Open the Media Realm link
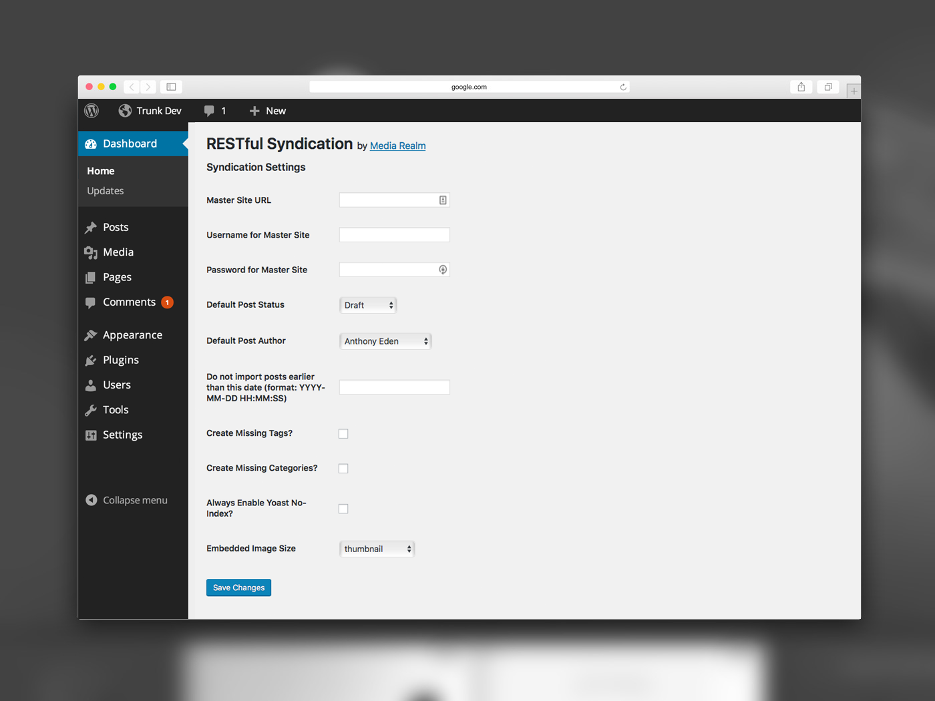 tap(397, 146)
